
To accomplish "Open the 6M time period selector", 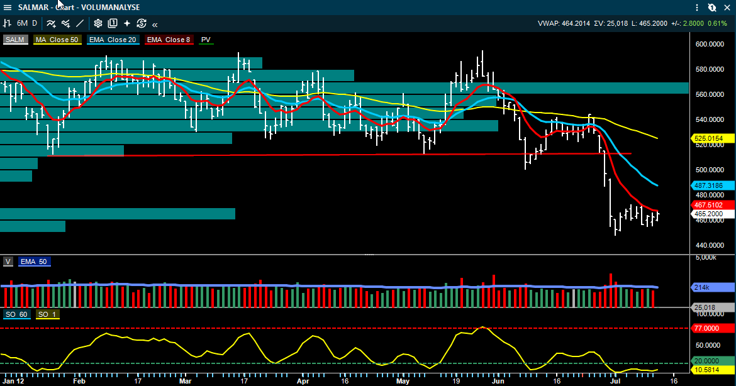I will click(x=22, y=23).
